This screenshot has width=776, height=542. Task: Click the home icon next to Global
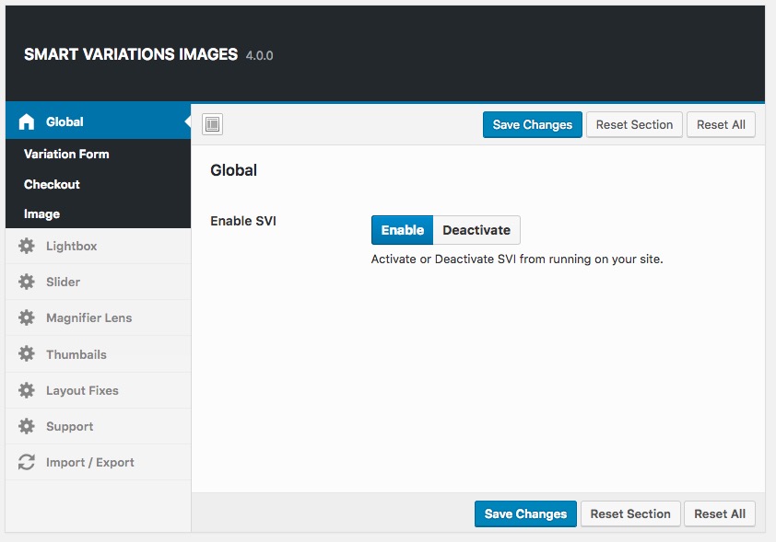pos(27,121)
